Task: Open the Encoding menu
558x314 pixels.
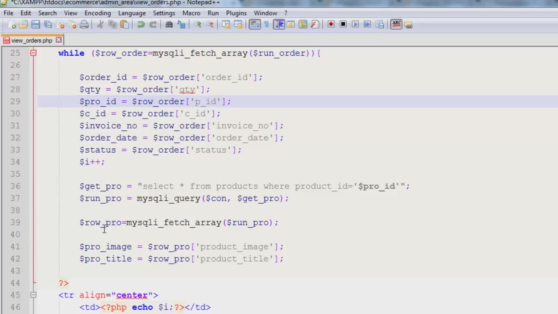Action: pos(97,13)
